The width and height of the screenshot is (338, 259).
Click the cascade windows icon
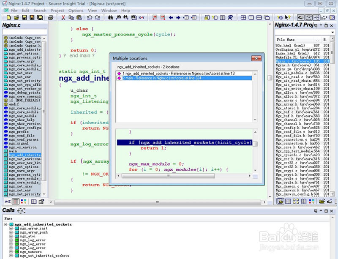click(x=267, y=17)
